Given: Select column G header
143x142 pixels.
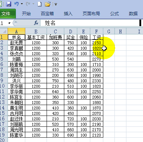Looking at the screenshot, I should pos(109,31).
